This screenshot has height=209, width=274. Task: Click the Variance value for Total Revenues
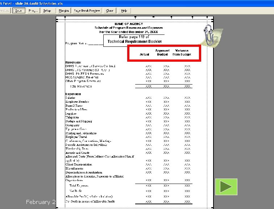pos(187,86)
